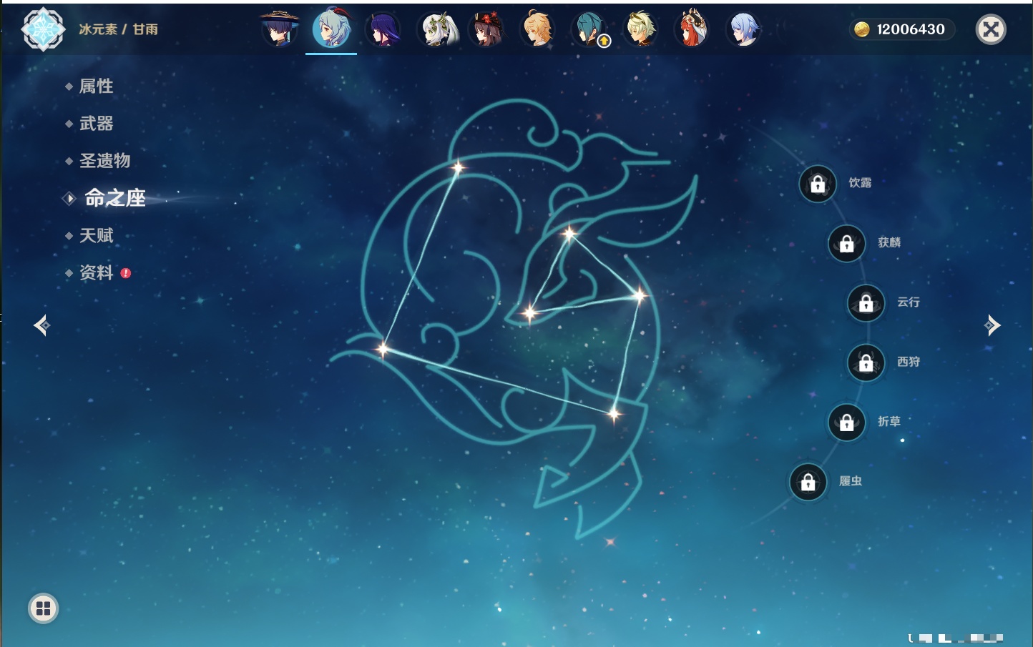Switch to the red-haired Nilou avatar

(692, 29)
